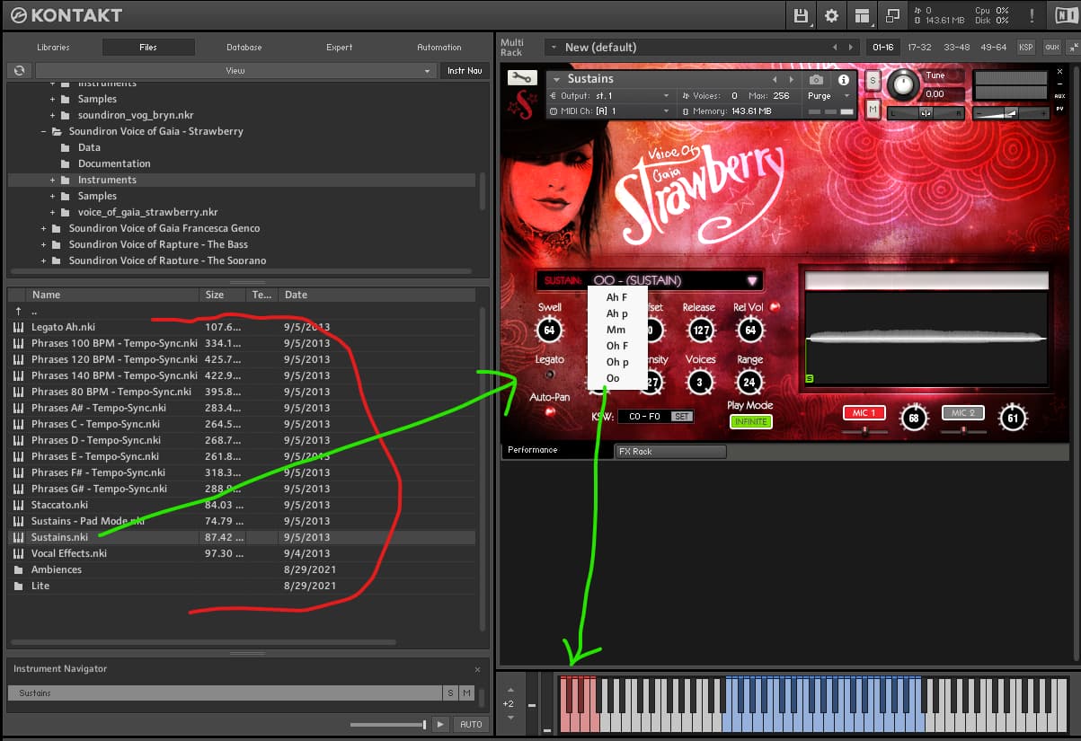Open Kontakt options gear
Viewport: 1081px width, 741px height.
point(831,15)
